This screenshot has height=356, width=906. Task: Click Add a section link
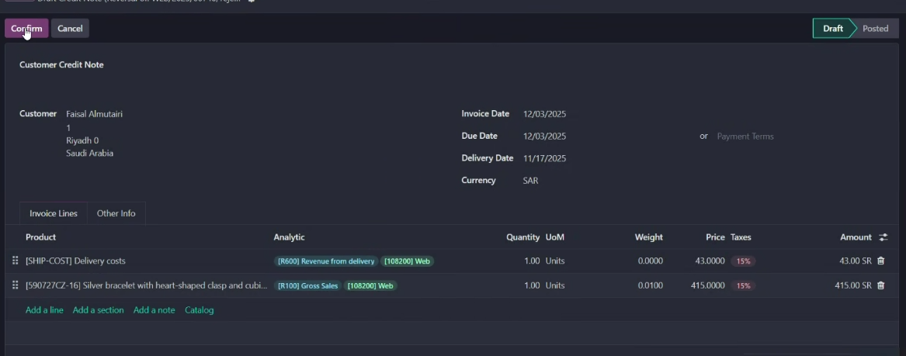[99, 309]
